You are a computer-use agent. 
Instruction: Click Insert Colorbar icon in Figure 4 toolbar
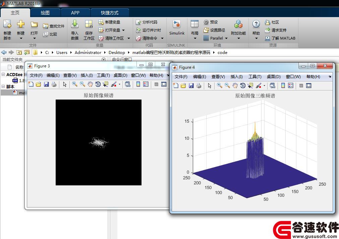click(x=283, y=85)
